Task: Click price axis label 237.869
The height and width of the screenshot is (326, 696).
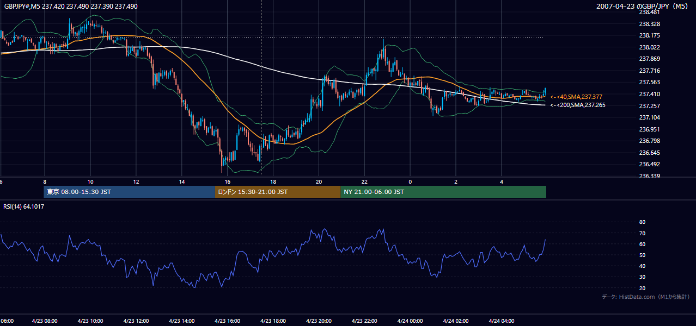Action: click(649, 59)
